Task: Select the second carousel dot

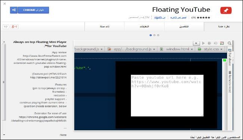Action: (x=154, y=35)
